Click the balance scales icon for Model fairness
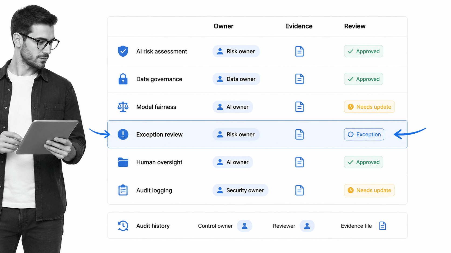The width and height of the screenshot is (451, 253). [123, 107]
